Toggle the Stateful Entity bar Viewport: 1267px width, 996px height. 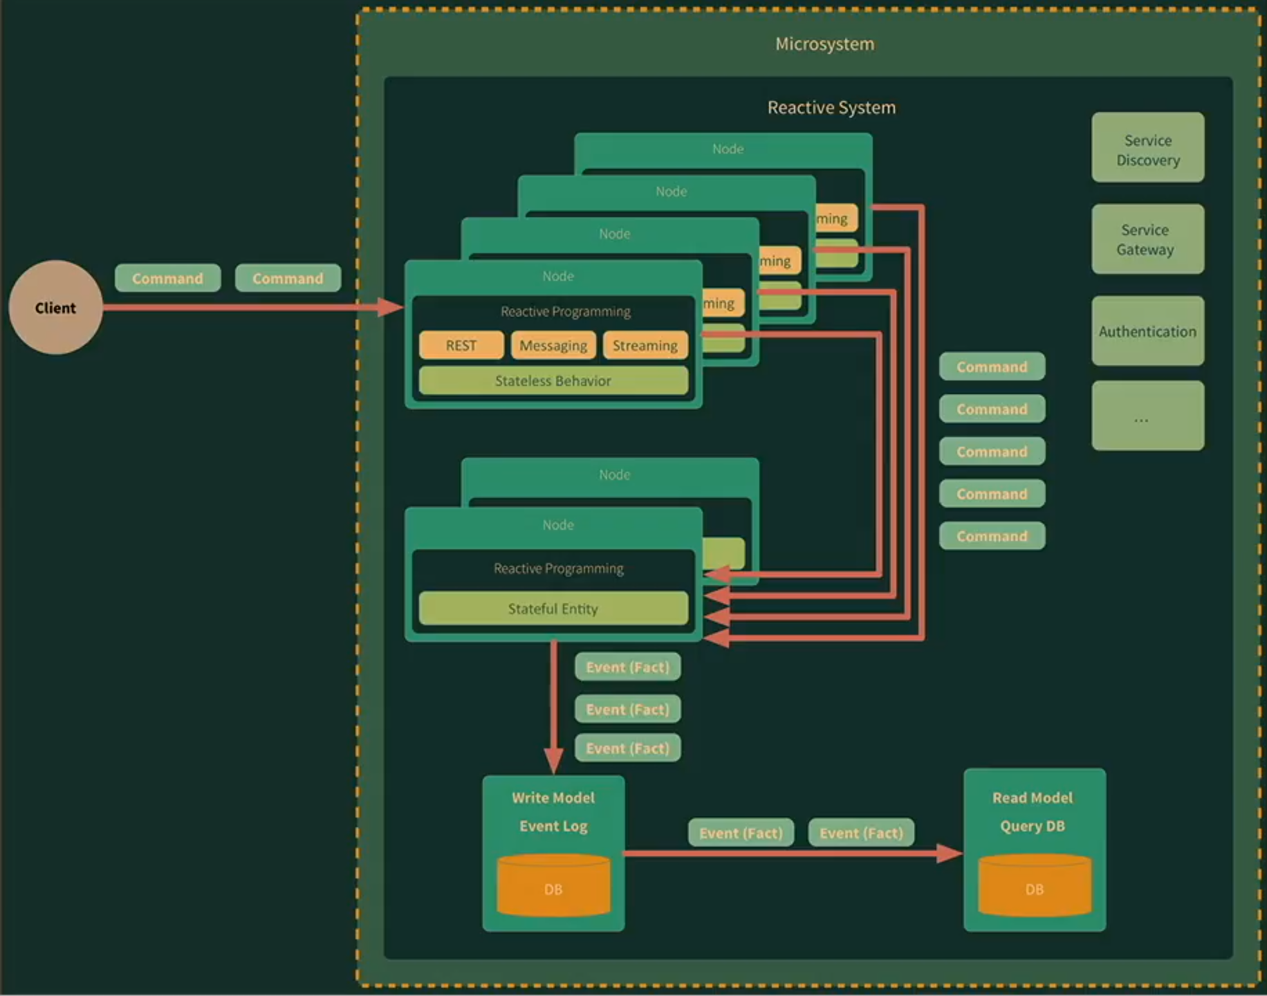click(x=553, y=609)
